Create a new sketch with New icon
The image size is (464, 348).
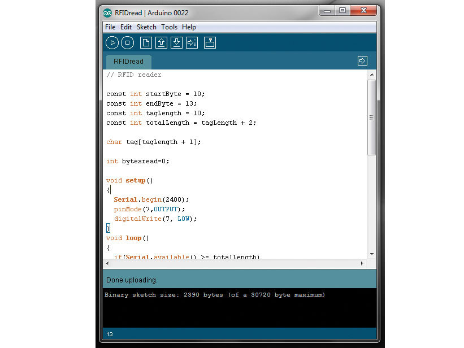pyautogui.click(x=146, y=43)
